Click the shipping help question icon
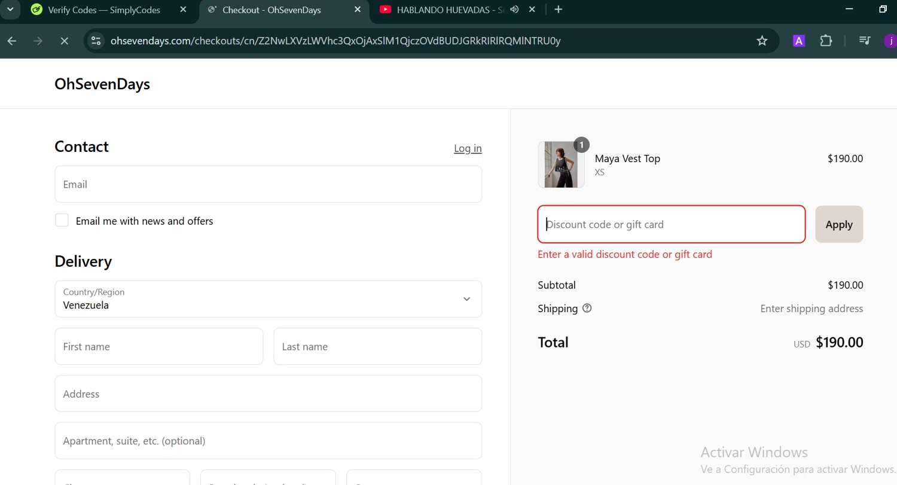Viewport: 897px width, 485px height. click(587, 309)
